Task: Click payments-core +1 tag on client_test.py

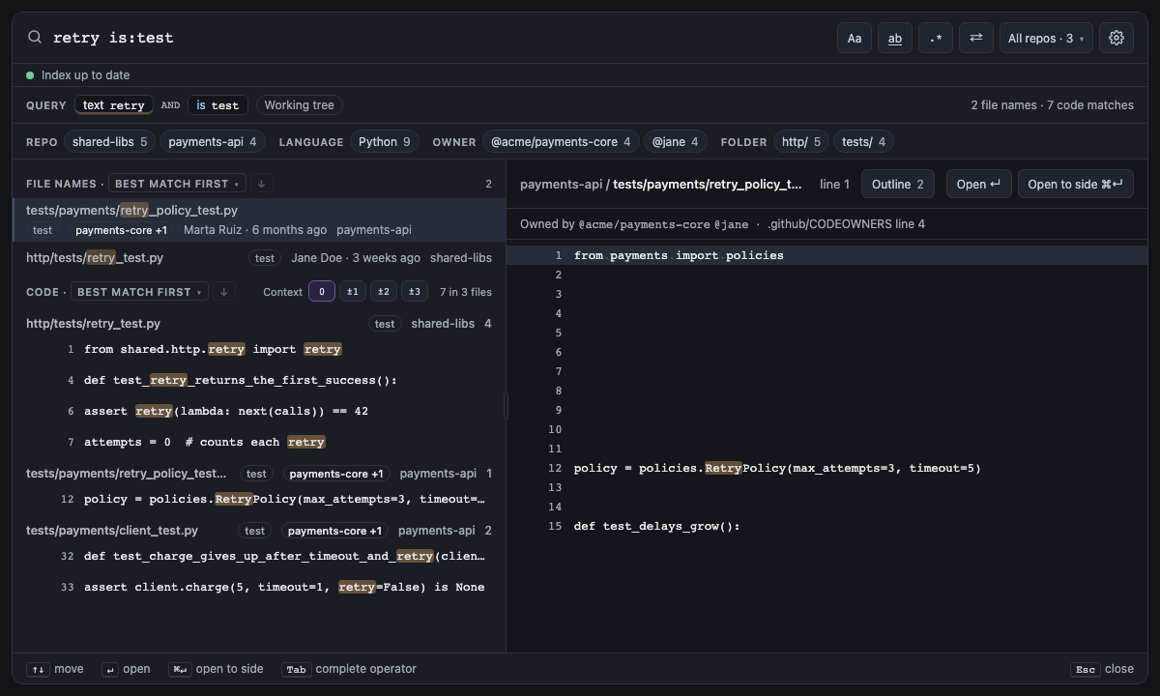Action: pyautogui.click(x=335, y=531)
